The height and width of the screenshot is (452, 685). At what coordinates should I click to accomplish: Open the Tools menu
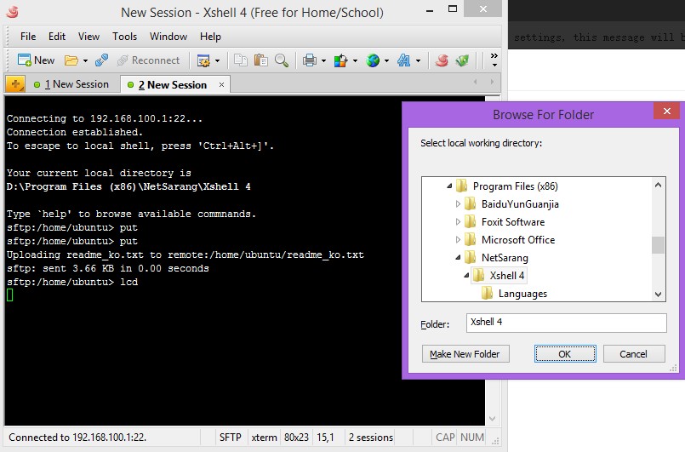[x=124, y=37]
